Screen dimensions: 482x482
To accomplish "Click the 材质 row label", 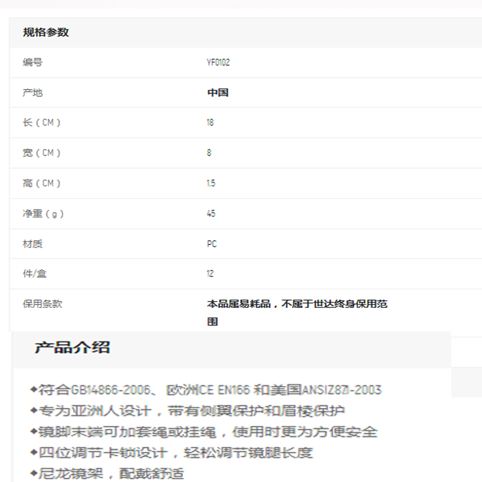I will click(33, 244).
